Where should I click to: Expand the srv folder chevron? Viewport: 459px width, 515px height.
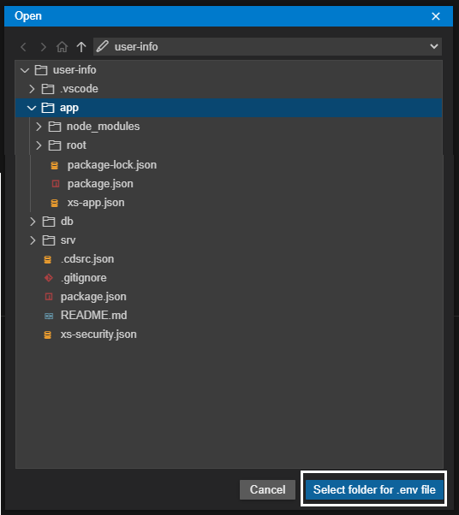click(33, 240)
